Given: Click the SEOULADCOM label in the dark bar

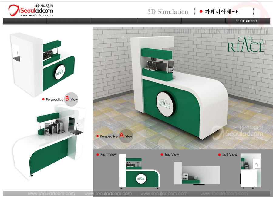Looking at the screenshot, I should (246, 21).
